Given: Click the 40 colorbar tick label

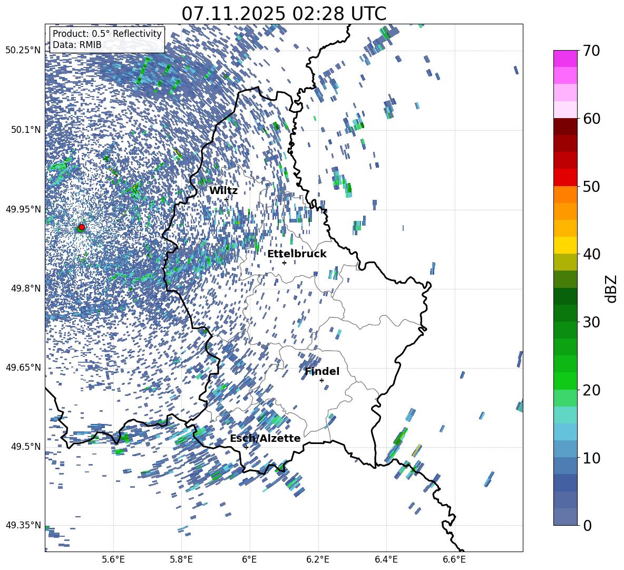Looking at the screenshot, I should pos(592,254).
